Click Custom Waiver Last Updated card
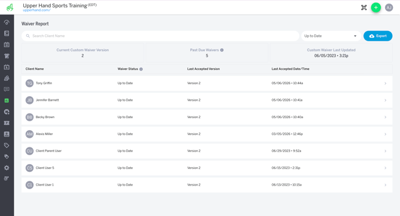The image size is (400, 216). pyautogui.click(x=331, y=53)
